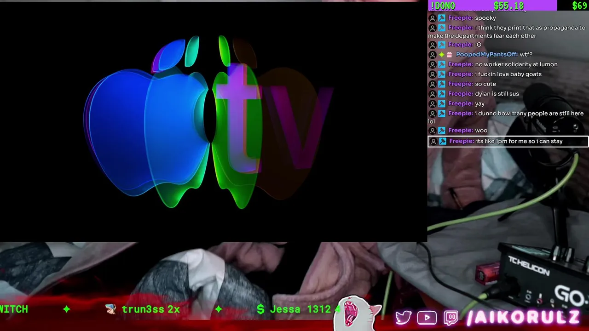
Task: Click the dollar sign before 'Jessa 1312'
Action: [x=260, y=309]
